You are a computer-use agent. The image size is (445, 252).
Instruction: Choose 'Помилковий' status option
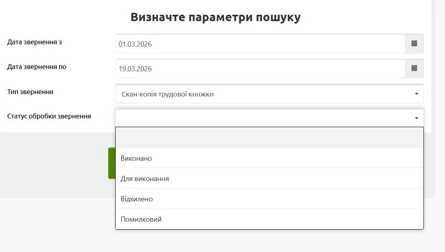pyautogui.click(x=141, y=219)
